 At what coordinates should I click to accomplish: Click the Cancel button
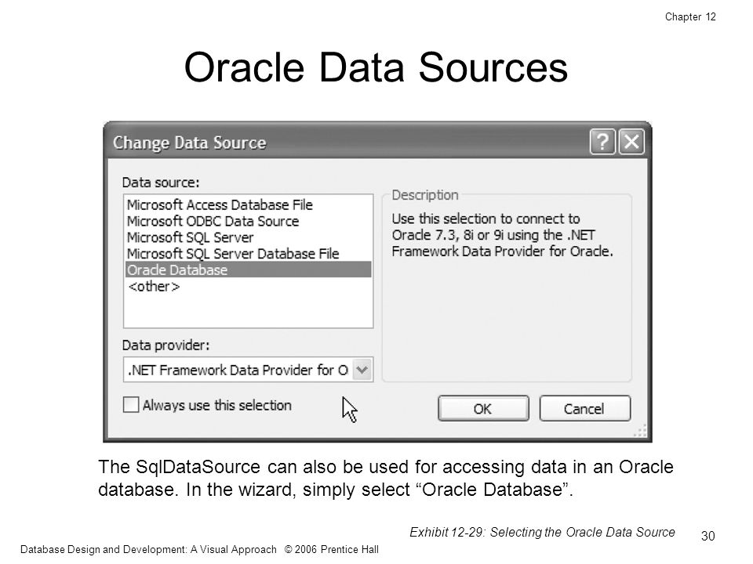584,409
